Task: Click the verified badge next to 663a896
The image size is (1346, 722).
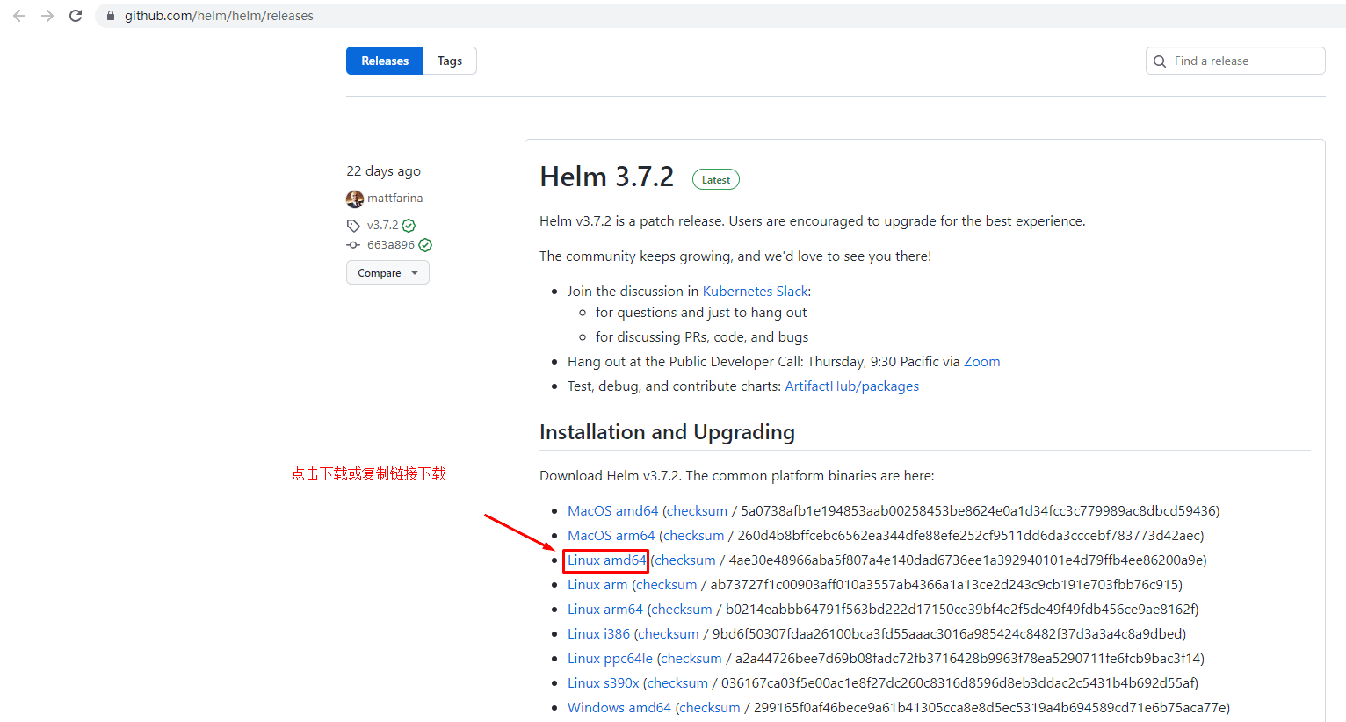Action: coord(425,245)
